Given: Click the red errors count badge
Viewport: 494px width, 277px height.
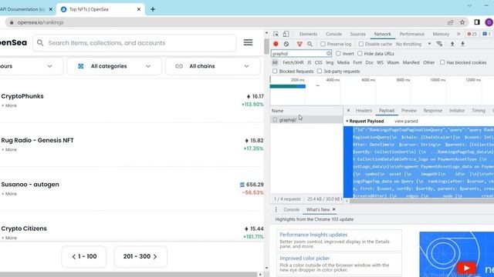Looking at the screenshot, I should click(x=472, y=34).
